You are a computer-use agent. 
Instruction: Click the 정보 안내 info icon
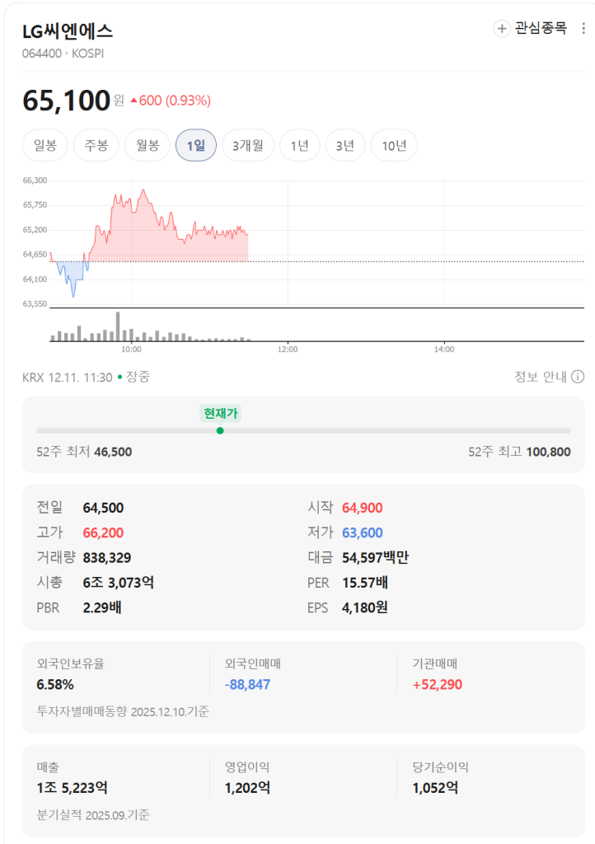pos(578,377)
